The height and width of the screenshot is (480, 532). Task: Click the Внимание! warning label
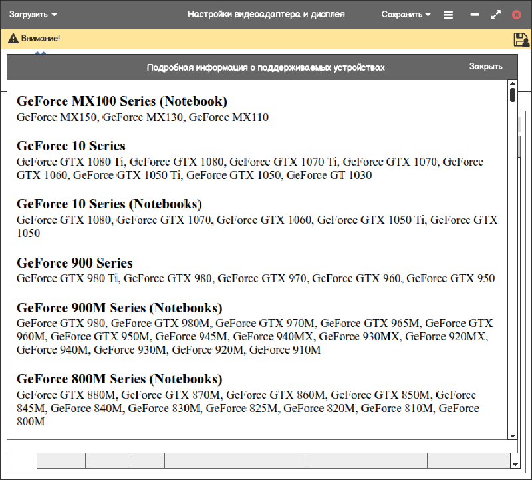pyautogui.click(x=41, y=39)
